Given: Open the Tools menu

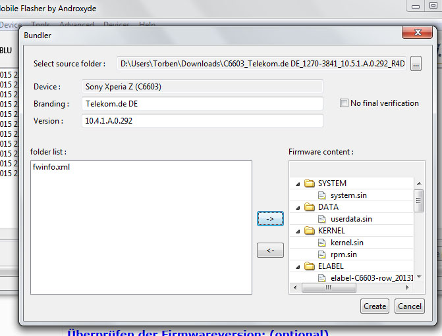Looking at the screenshot, I should point(41,25).
